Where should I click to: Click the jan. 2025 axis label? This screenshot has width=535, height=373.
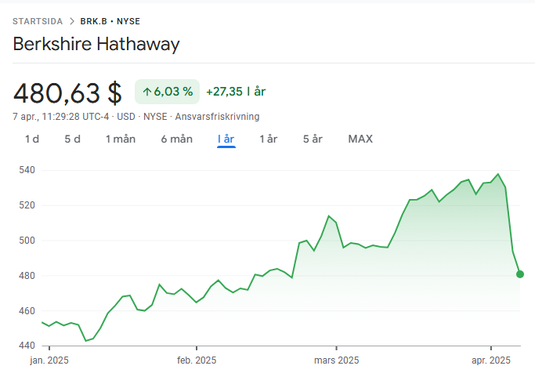[49, 360]
